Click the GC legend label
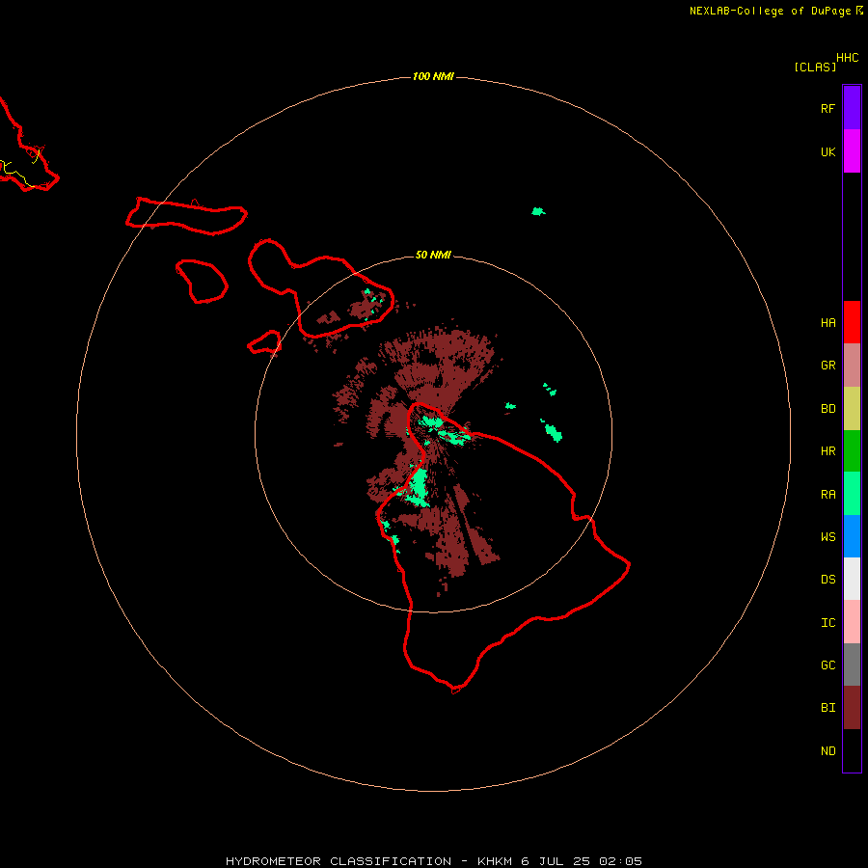 [827, 665]
